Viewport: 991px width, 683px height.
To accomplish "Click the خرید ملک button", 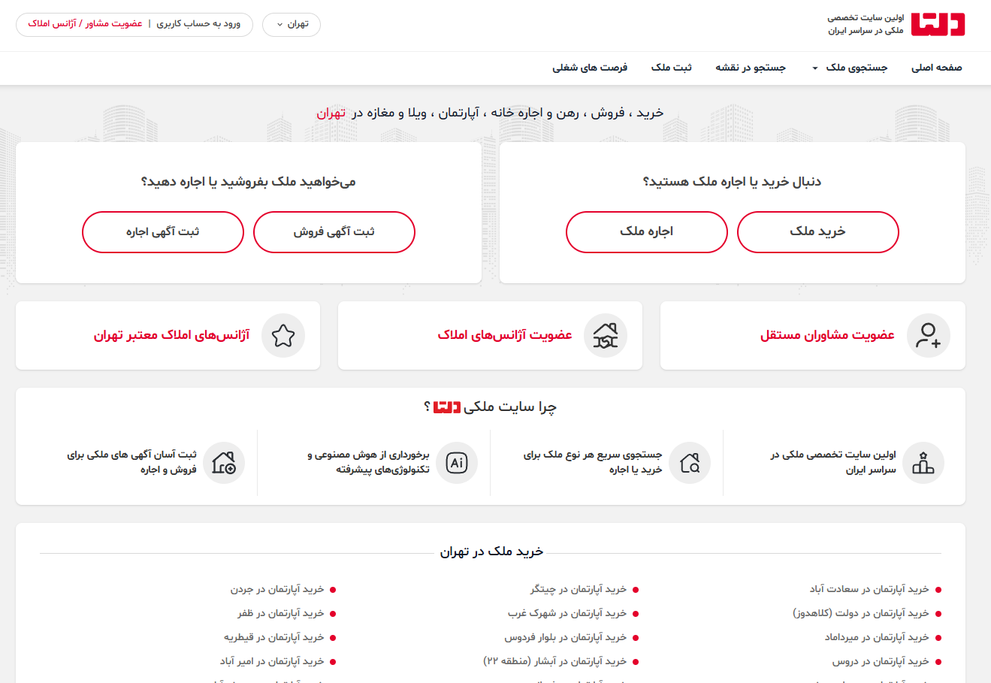I will (817, 231).
